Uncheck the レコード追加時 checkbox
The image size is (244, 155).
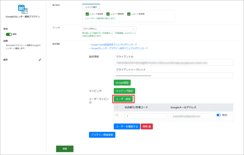click(87, 14)
